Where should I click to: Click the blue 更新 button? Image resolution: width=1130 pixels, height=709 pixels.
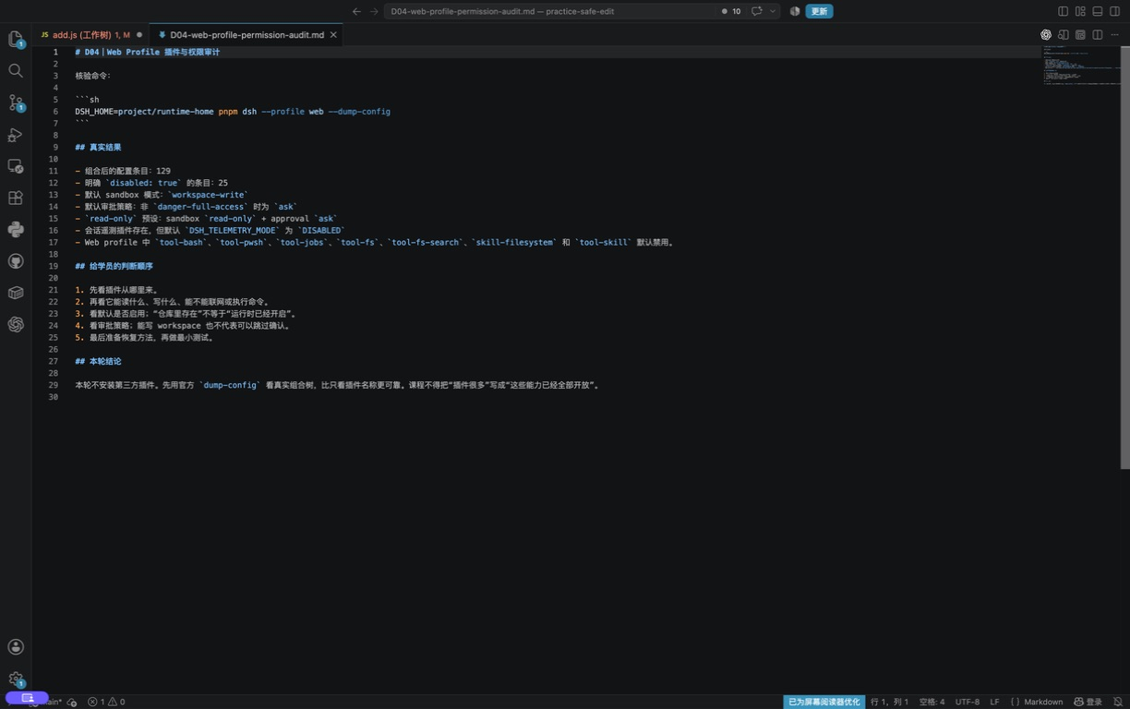click(x=819, y=11)
